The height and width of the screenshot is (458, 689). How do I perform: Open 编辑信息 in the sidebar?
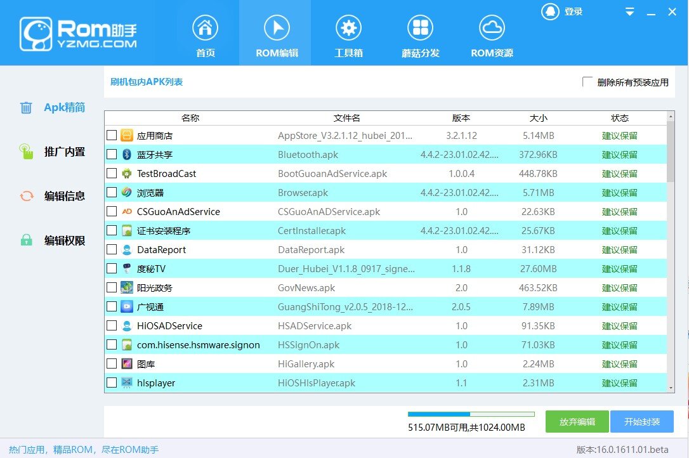(65, 195)
